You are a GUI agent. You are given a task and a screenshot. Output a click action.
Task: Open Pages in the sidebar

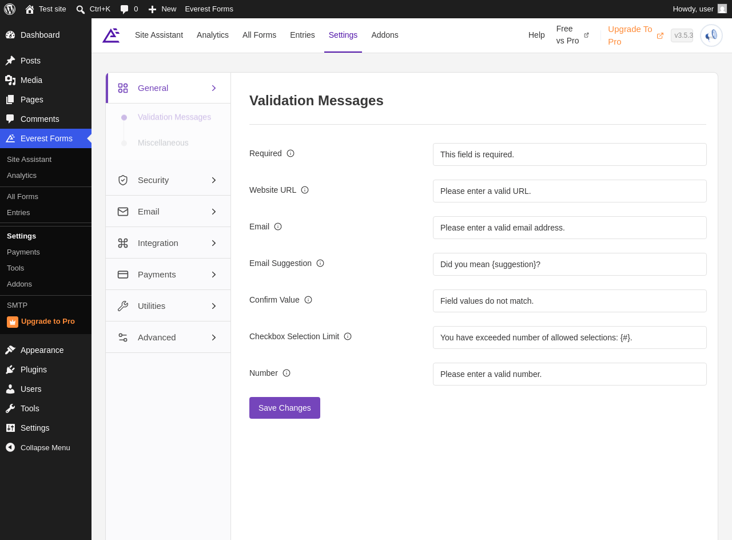pyautogui.click(x=46, y=100)
